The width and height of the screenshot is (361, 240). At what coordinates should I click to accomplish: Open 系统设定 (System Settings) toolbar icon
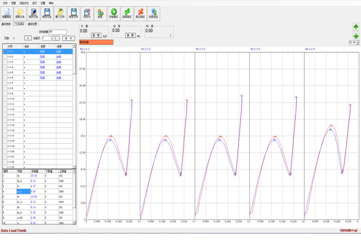(153, 13)
